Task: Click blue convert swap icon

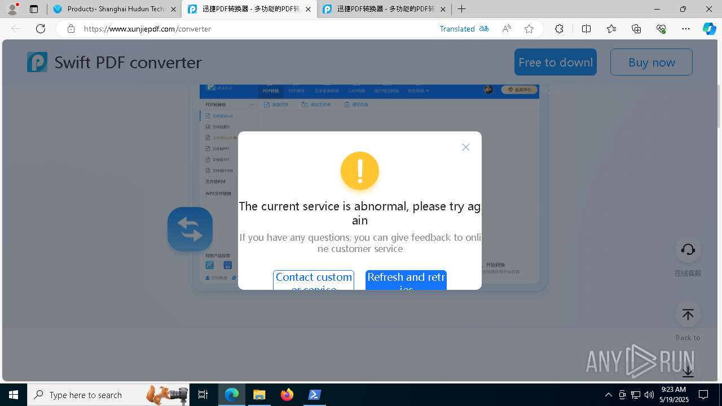Action: point(190,229)
